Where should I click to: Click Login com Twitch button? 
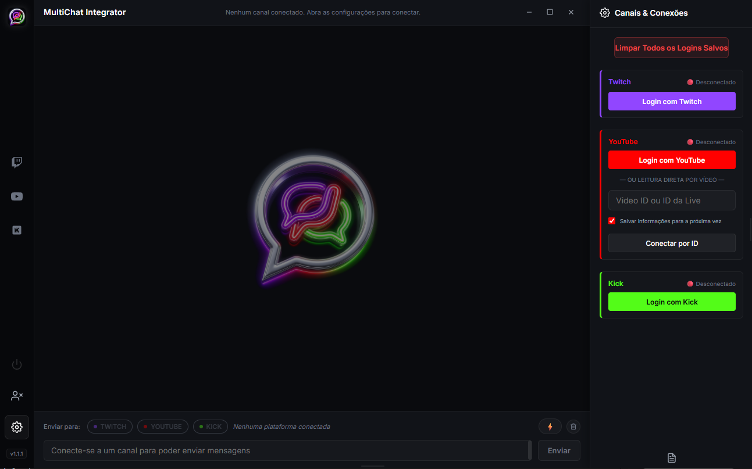[672, 101]
